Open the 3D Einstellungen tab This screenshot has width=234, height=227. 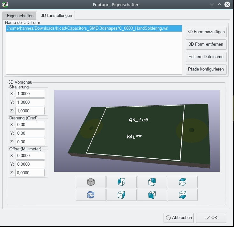56,15
